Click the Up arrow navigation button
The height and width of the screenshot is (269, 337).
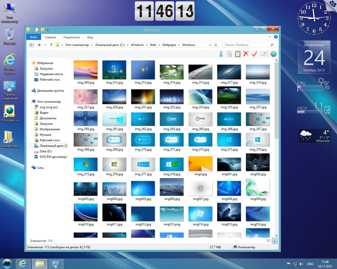point(51,45)
